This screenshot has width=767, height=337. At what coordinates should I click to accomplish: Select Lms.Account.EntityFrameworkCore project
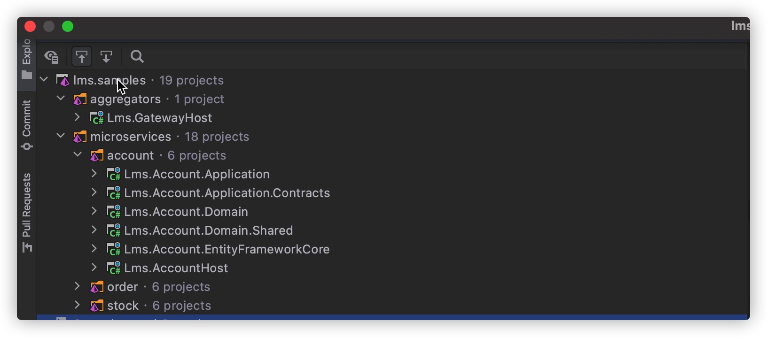click(x=227, y=249)
